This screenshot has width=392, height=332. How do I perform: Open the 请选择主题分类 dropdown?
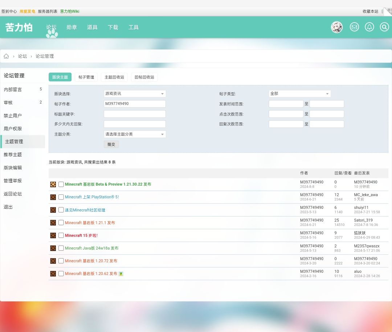(x=135, y=134)
